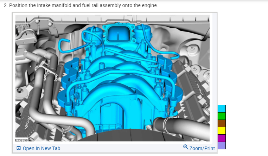
Task: Click the hex bolt left of manifold
Action: [x=20, y=90]
